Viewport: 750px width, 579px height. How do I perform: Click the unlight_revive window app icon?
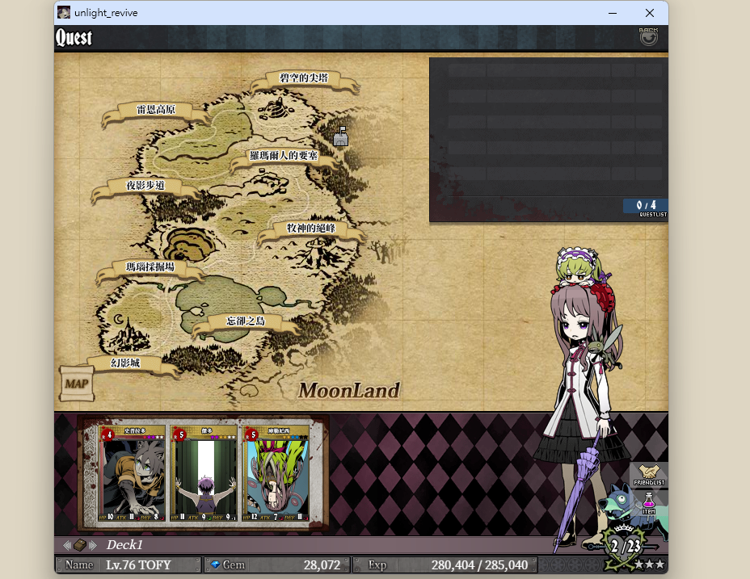click(x=64, y=13)
